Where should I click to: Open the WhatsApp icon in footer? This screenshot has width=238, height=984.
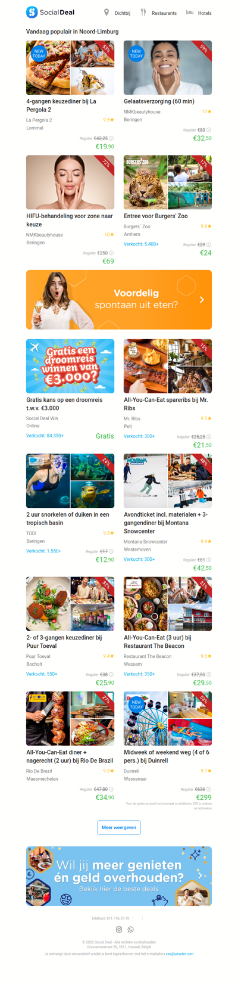coord(131,929)
